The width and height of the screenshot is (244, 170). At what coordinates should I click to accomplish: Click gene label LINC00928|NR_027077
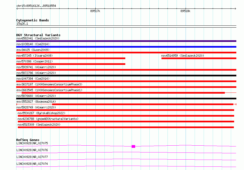(x=32, y=157)
